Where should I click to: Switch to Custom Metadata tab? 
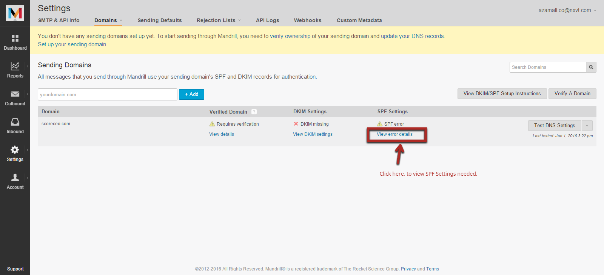click(x=359, y=20)
